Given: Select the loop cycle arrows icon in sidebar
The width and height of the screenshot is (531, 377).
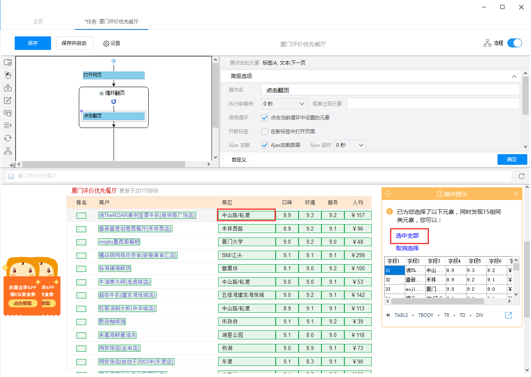Looking at the screenshot, I should (8, 138).
